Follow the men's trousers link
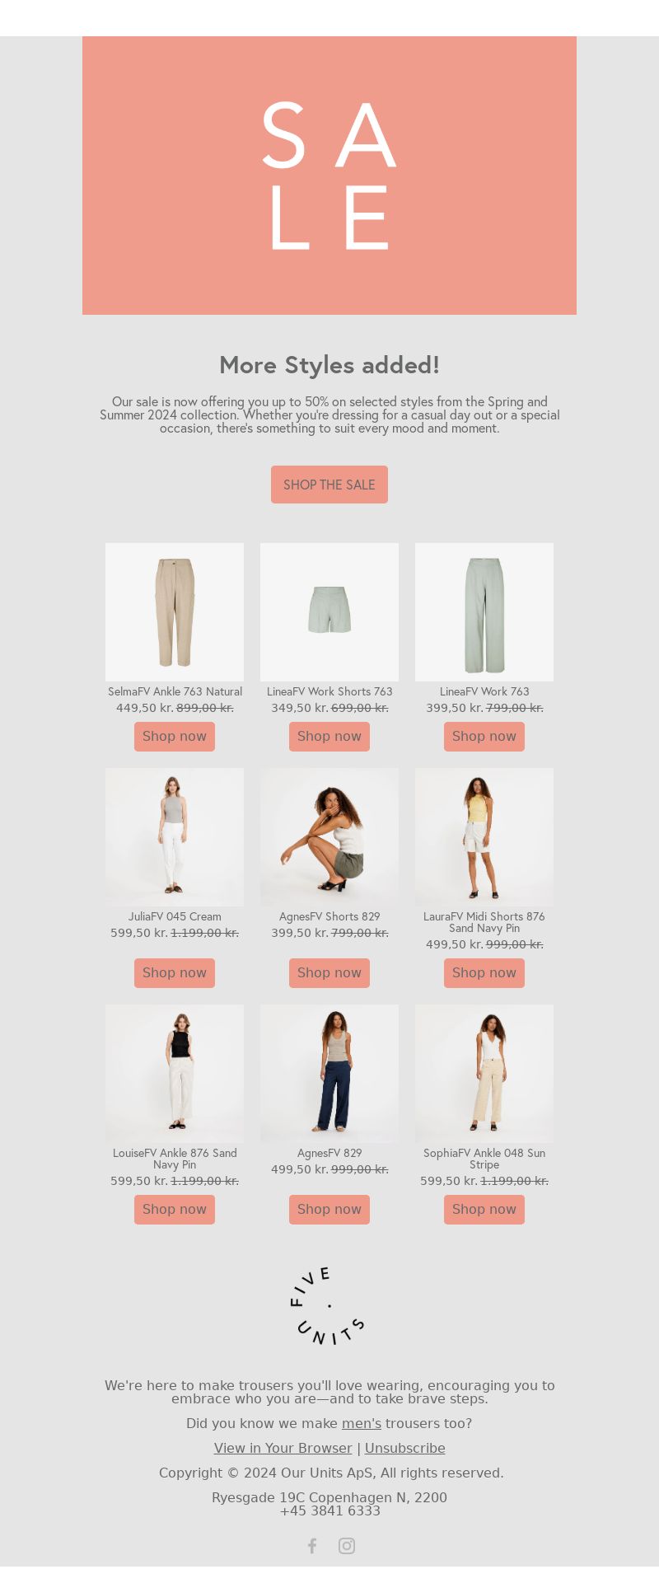The height and width of the screenshot is (1583, 659). tap(362, 1423)
